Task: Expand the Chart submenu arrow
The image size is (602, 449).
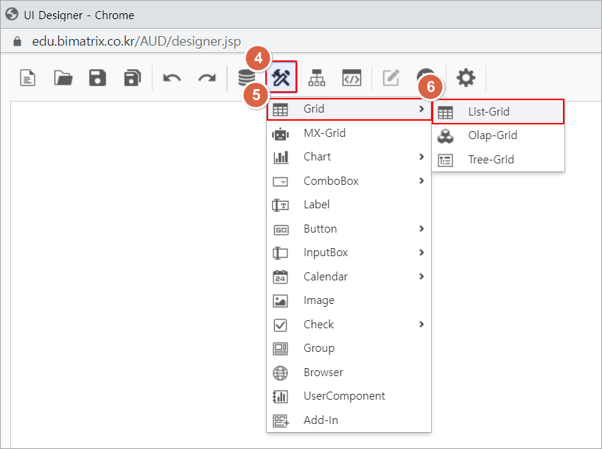Action: coord(421,157)
